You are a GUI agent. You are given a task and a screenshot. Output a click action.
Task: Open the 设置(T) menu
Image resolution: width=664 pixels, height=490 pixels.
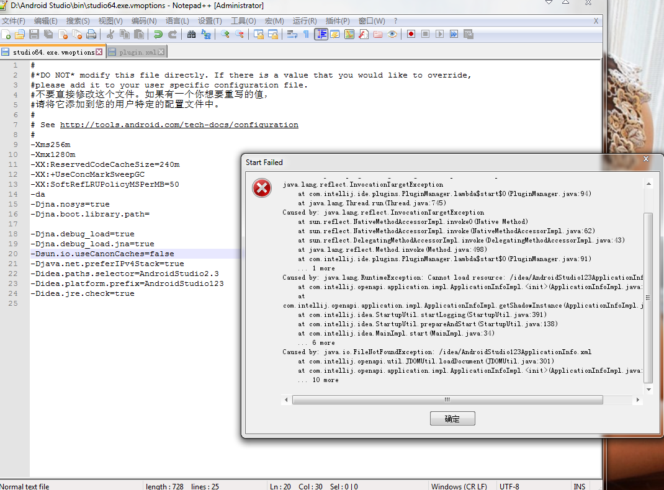click(x=210, y=20)
